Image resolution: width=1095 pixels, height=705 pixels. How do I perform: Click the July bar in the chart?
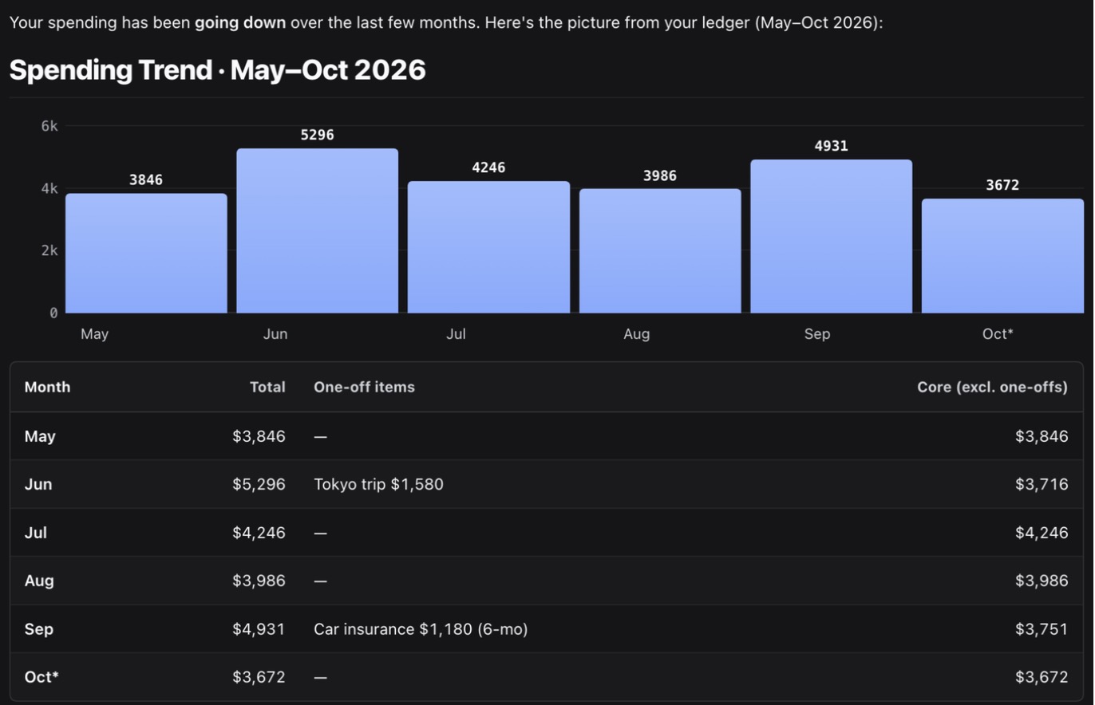(488, 247)
